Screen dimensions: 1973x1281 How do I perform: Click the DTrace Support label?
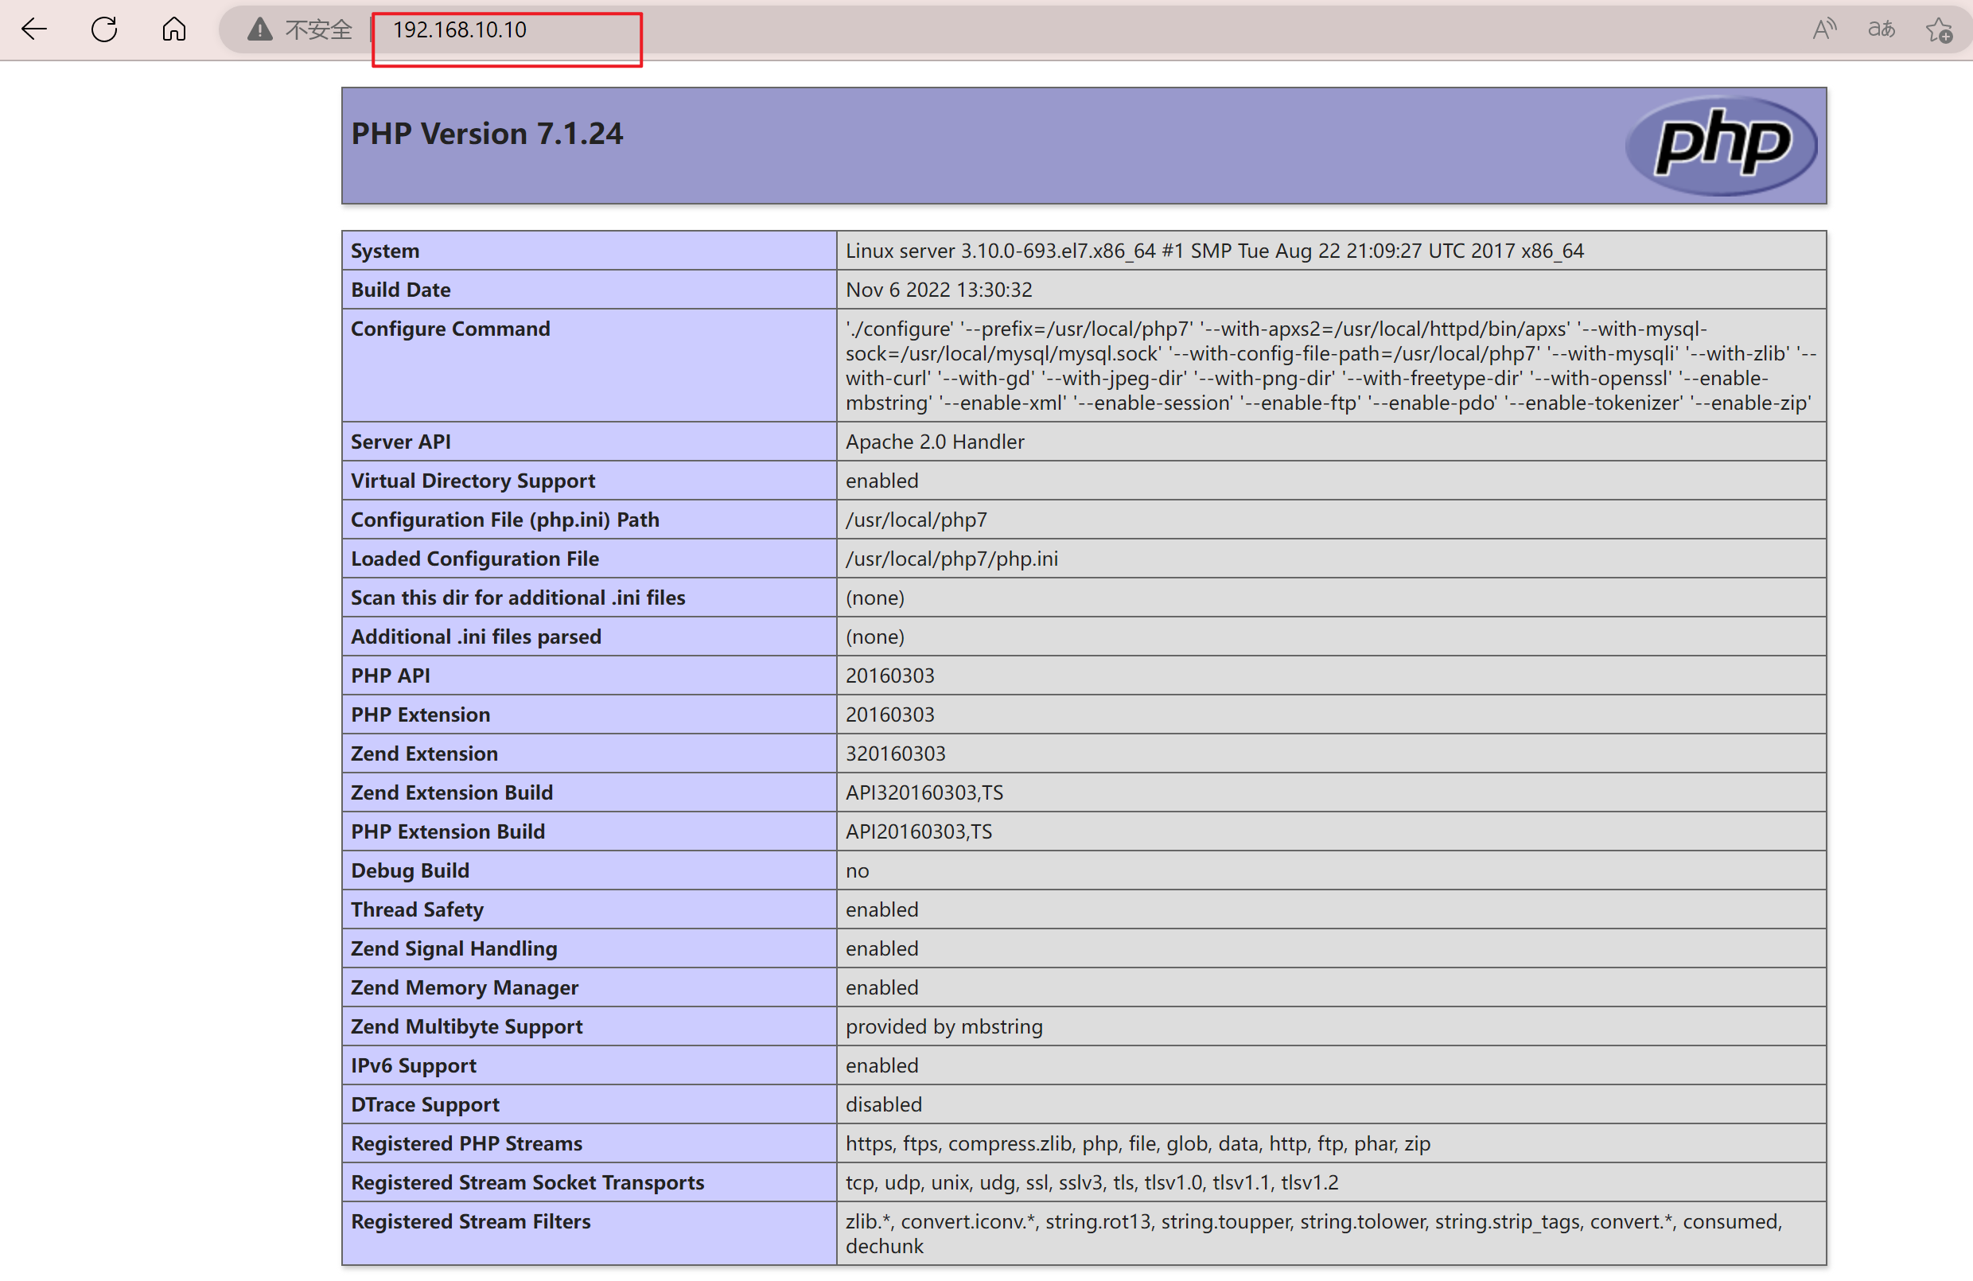click(x=426, y=1104)
